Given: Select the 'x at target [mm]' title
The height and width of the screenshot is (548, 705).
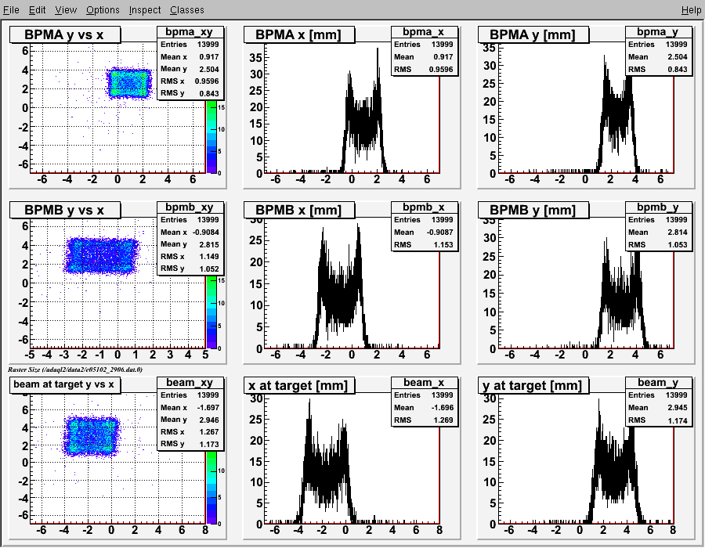Looking at the screenshot, I should point(299,385).
